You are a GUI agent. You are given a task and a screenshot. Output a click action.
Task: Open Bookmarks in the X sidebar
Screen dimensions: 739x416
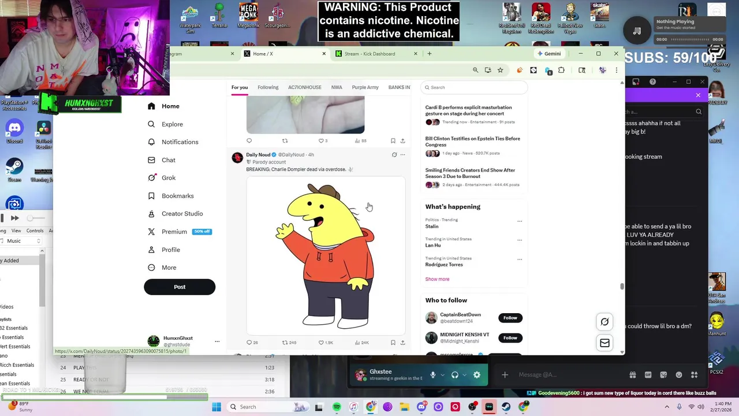(x=171, y=196)
